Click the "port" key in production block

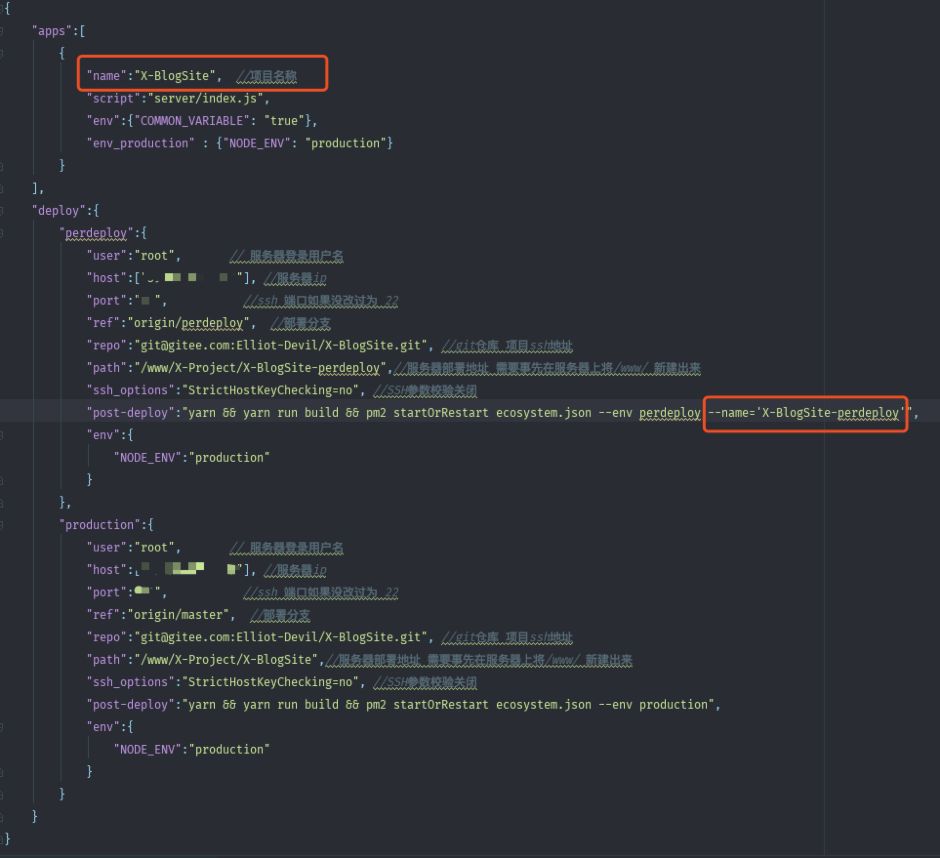click(x=107, y=592)
